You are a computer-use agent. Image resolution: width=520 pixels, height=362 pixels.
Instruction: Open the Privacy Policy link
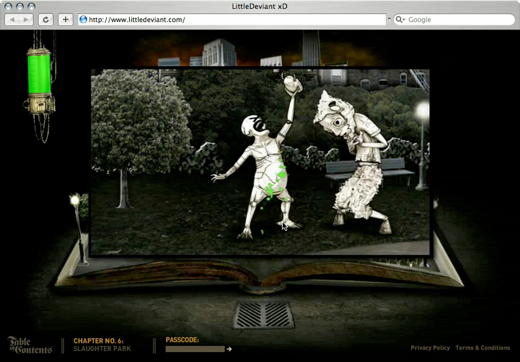[x=430, y=348]
